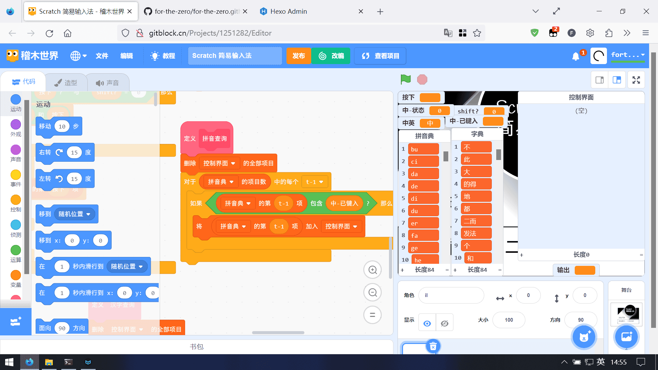Hide the sprite with crossed-eye icon

(x=444, y=323)
